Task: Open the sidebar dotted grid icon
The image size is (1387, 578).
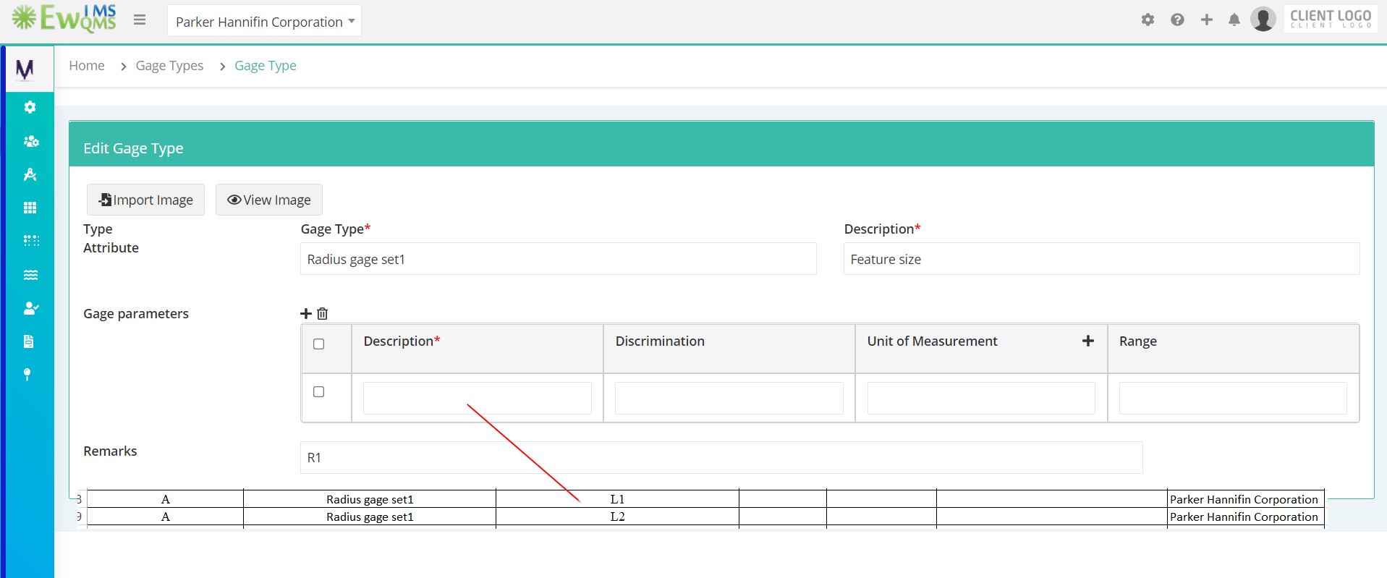Action: pos(30,241)
